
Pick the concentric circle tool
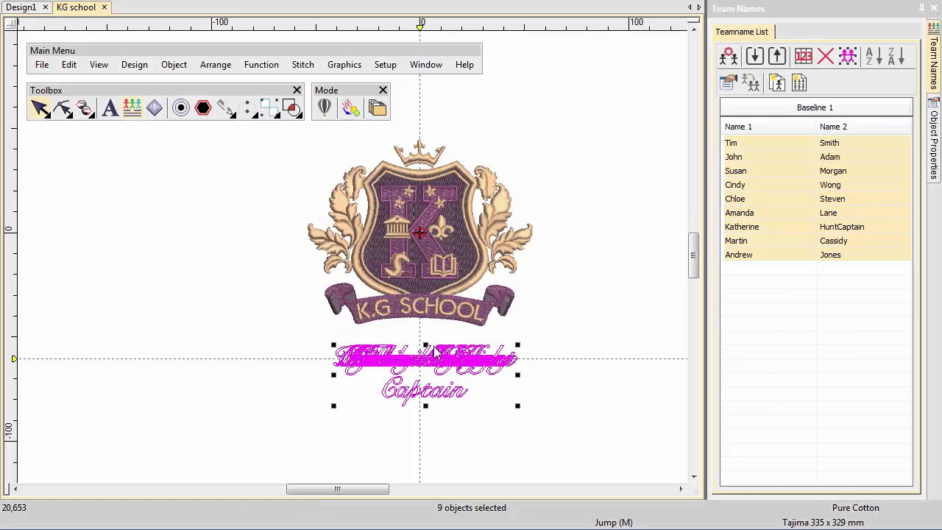pyautogui.click(x=180, y=109)
